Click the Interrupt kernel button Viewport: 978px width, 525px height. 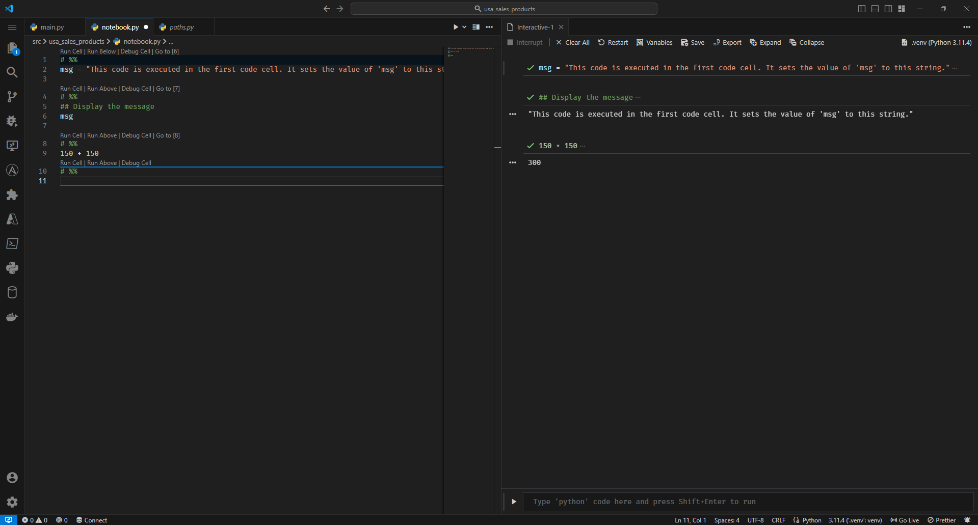tap(525, 42)
